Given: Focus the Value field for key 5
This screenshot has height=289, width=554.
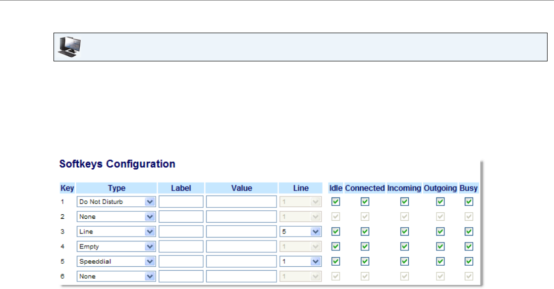Looking at the screenshot, I should click(x=241, y=261).
